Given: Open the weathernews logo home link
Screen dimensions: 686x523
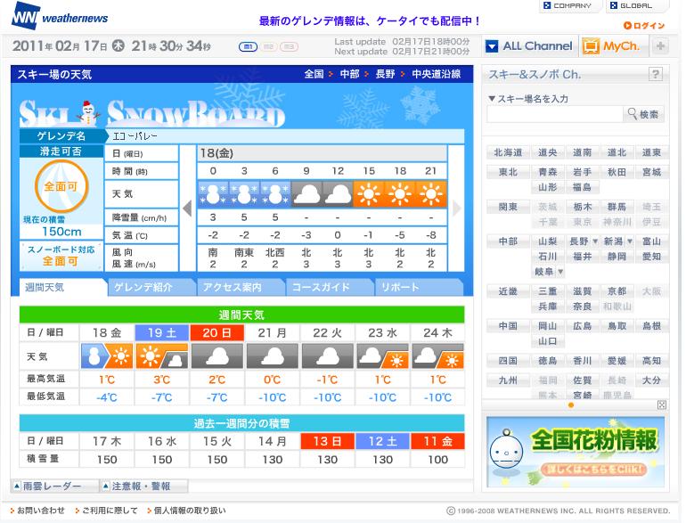Looking at the screenshot, I should (x=60, y=17).
